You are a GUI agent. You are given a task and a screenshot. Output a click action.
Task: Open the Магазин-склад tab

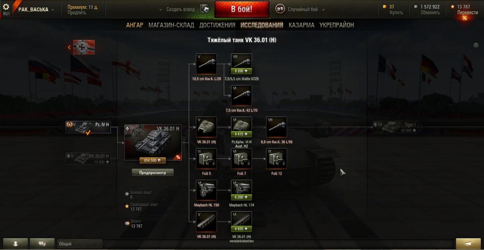(171, 25)
